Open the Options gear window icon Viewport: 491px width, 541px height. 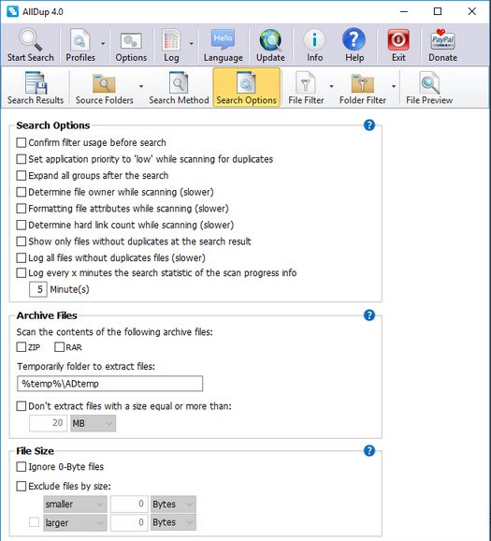click(x=131, y=41)
